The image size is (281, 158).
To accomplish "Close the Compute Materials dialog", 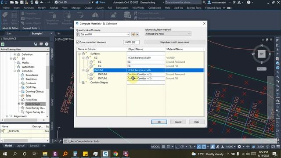I will pos(204,23).
